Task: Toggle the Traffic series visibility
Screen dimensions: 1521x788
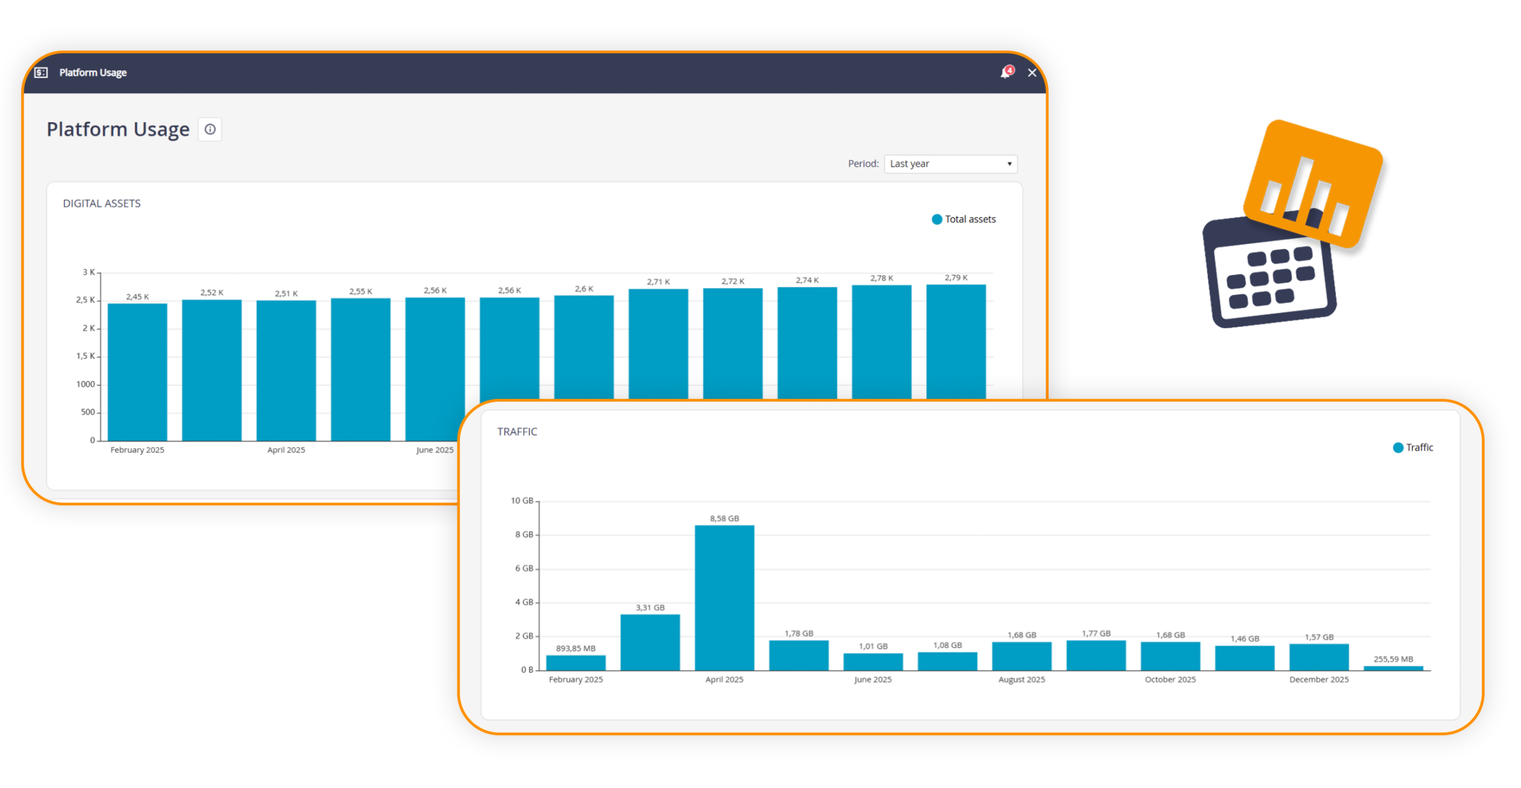Action: (x=1419, y=447)
